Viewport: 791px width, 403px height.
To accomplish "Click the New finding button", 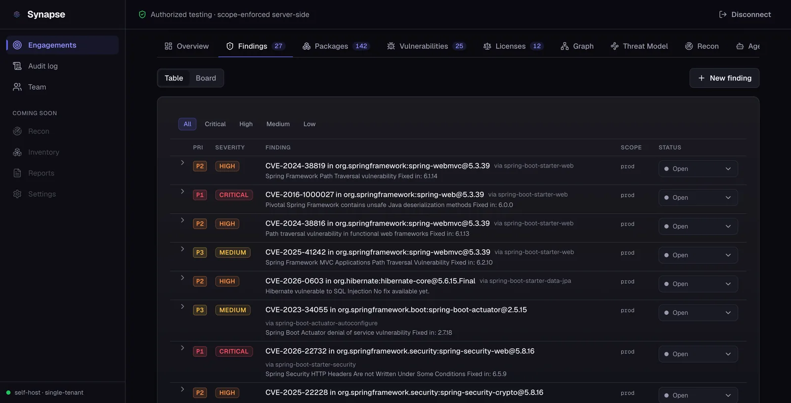I will [x=724, y=78].
